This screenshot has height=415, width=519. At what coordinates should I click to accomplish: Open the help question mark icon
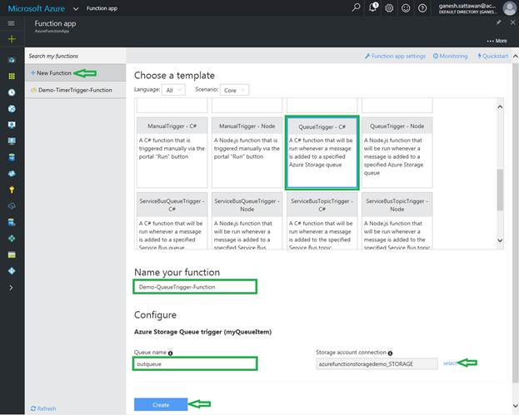point(421,7)
